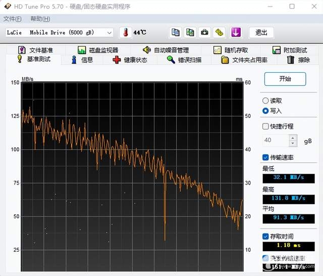
Task: Click the 错误扫描 magnifier icon
Action: point(171,60)
